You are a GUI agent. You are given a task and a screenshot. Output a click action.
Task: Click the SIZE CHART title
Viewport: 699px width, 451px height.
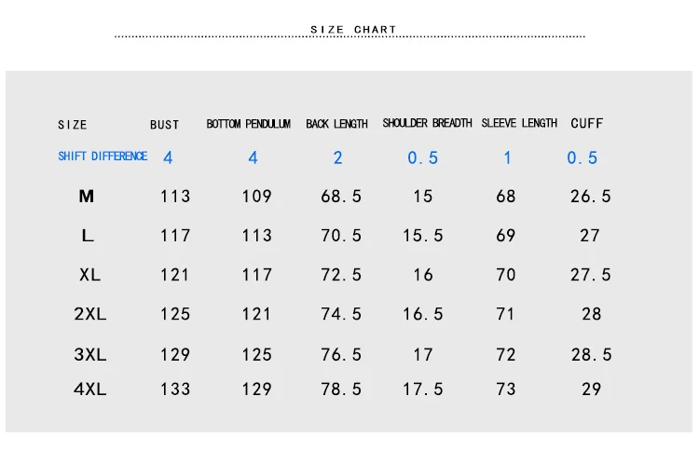(353, 30)
